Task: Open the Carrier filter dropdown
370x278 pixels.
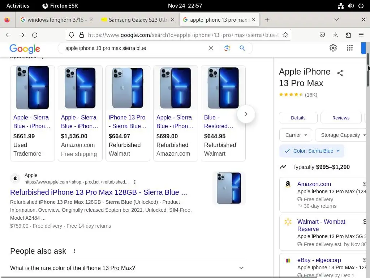Action: click(296, 135)
